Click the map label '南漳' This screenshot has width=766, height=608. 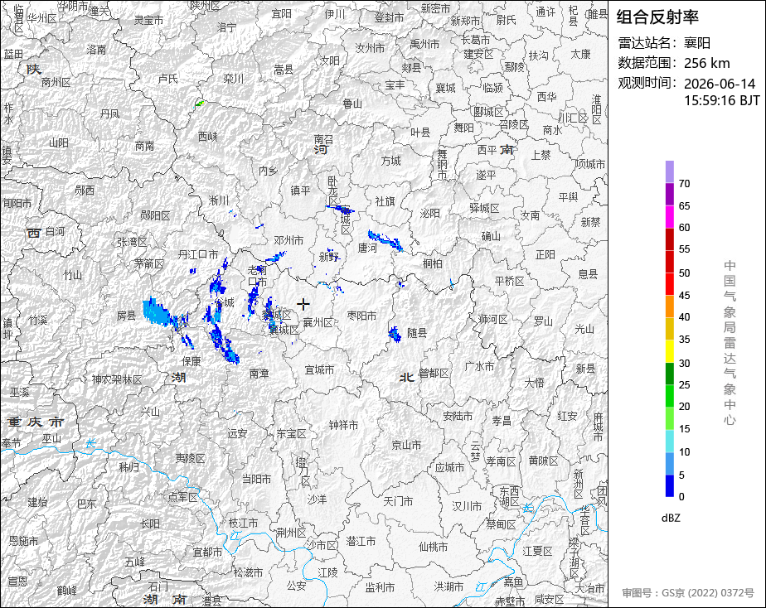tap(259, 374)
